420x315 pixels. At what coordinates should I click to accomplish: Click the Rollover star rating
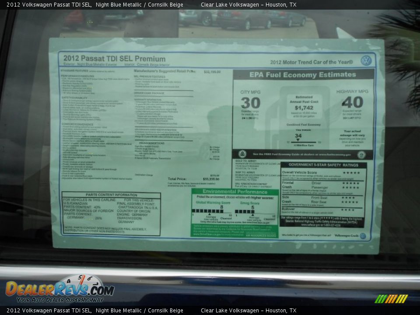tap(348, 210)
